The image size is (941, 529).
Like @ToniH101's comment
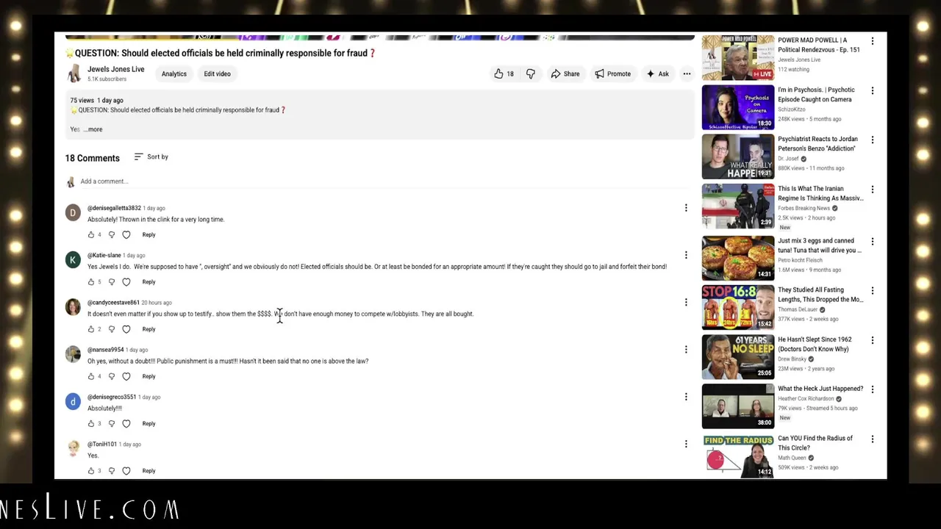pos(91,470)
